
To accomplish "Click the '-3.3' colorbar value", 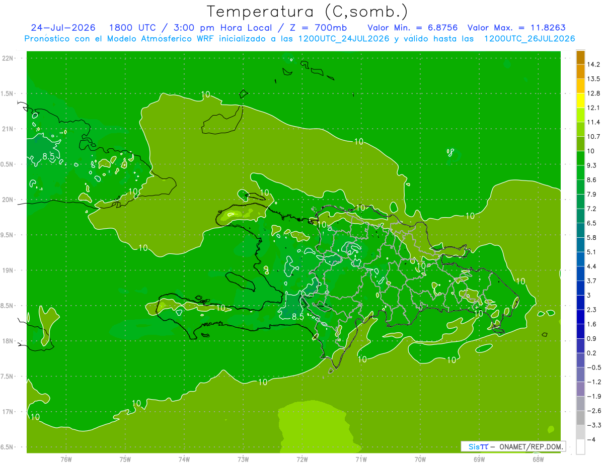I will 594,425.
